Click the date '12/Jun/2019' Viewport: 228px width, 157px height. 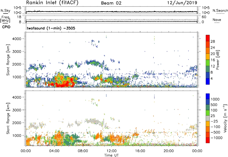(182, 3)
